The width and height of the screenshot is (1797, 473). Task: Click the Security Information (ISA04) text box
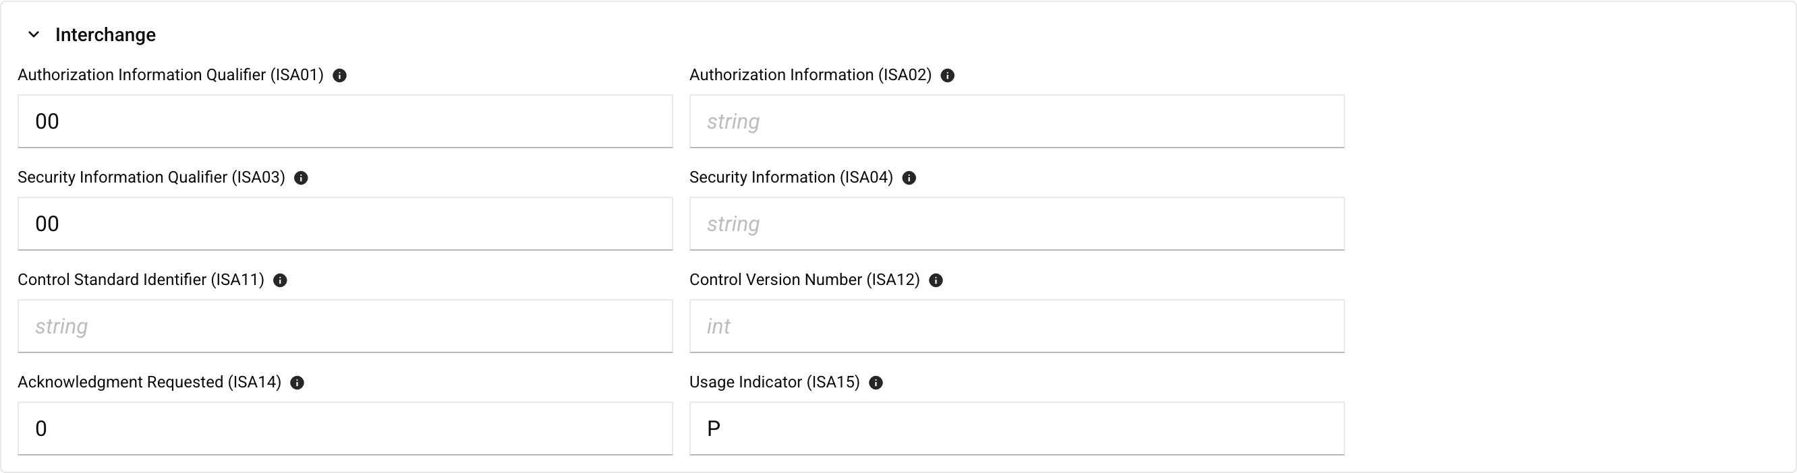tap(1017, 224)
